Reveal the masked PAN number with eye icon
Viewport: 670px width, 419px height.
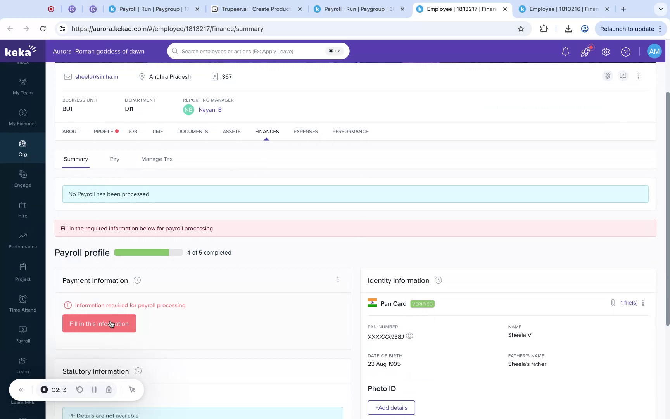(x=409, y=336)
